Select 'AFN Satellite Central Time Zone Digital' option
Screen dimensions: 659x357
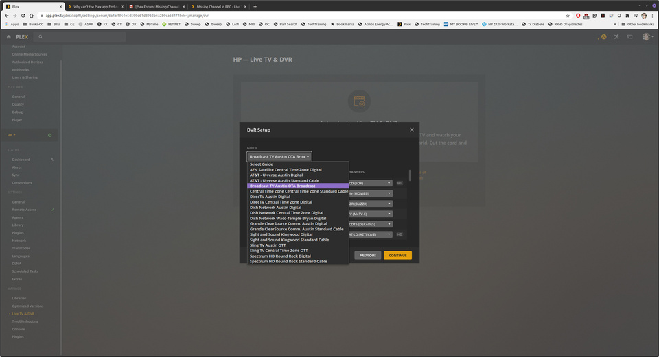298,170
